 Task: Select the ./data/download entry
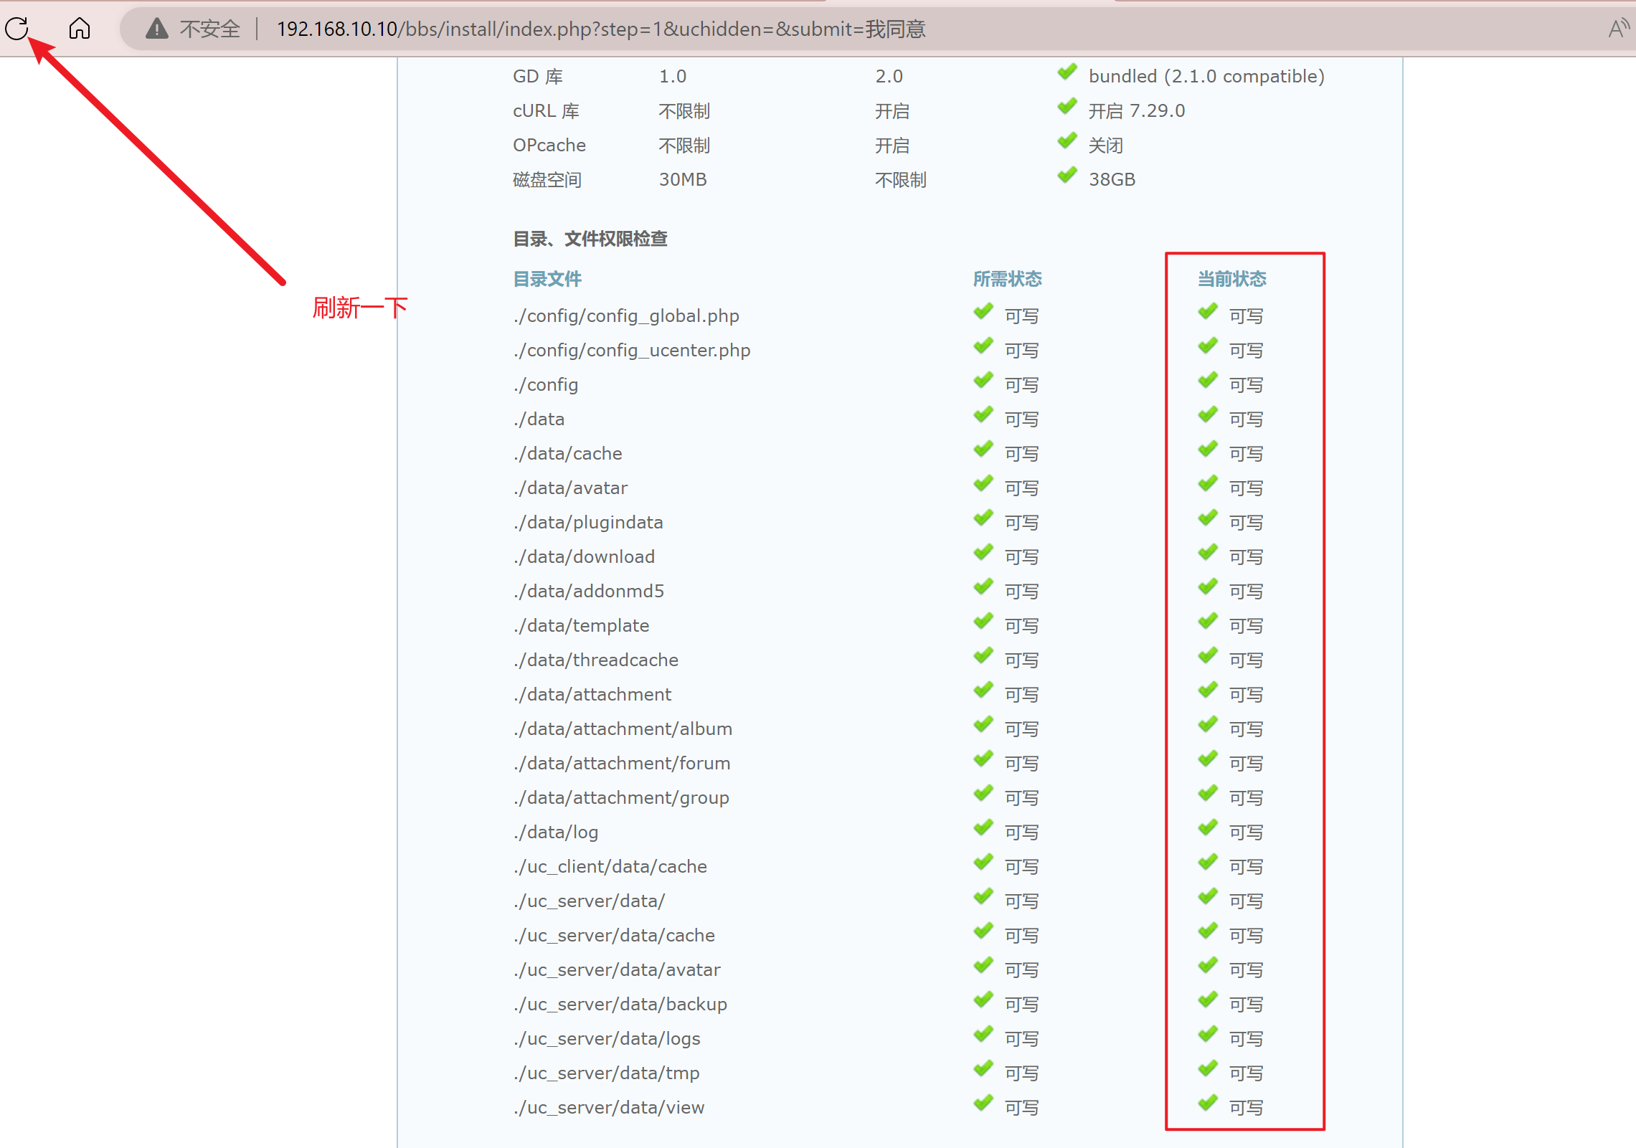pyautogui.click(x=584, y=557)
